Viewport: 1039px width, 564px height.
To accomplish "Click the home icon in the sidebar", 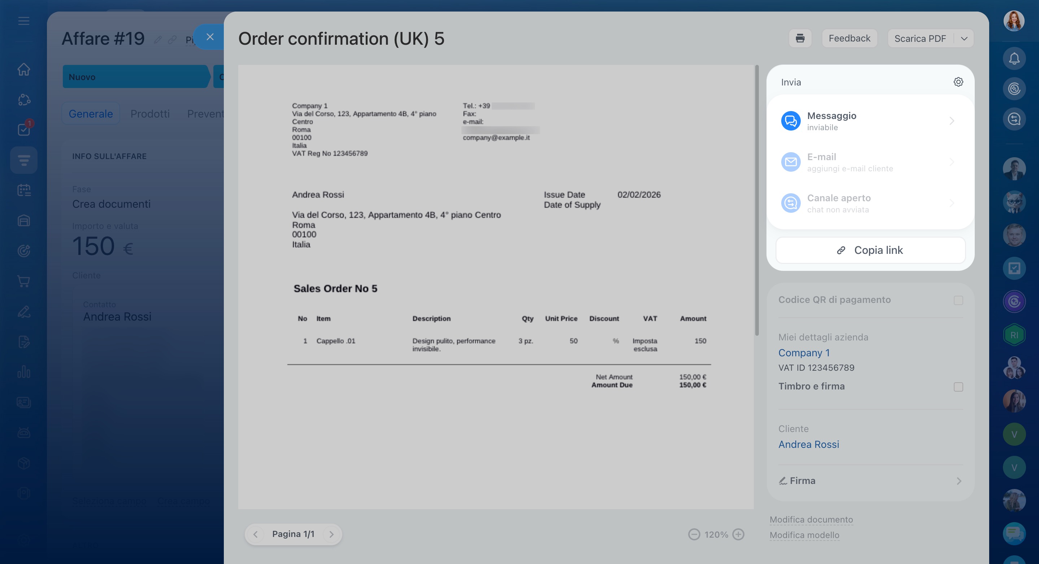I will (24, 69).
